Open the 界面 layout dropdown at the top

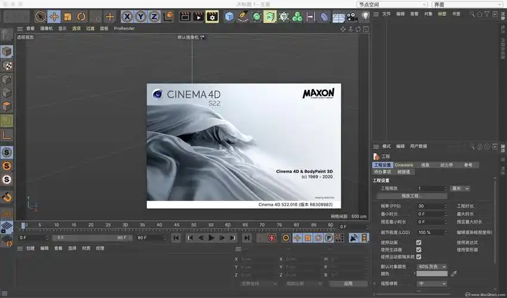pyautogui.click(x=467, y=5)
